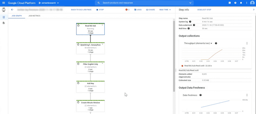This screenshot has height=114, width=256.
Task: Select the Filter English Only step node
Action: click(x=90, y=67)
